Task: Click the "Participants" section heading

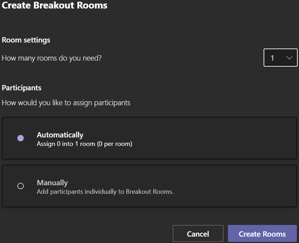Action: (22, 88)
